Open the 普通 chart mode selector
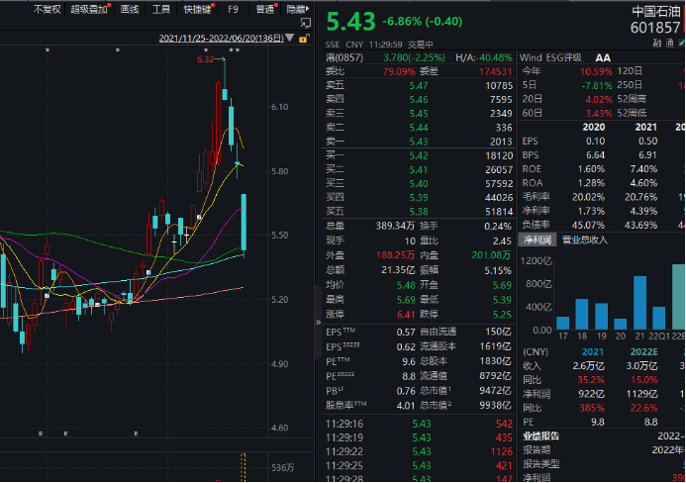 (x=265, y=9)
